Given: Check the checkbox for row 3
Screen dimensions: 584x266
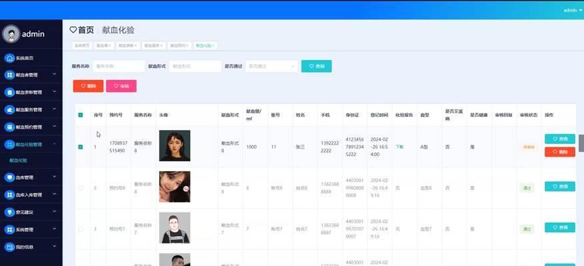Looking at the screenshot, I should coord(81,229).
